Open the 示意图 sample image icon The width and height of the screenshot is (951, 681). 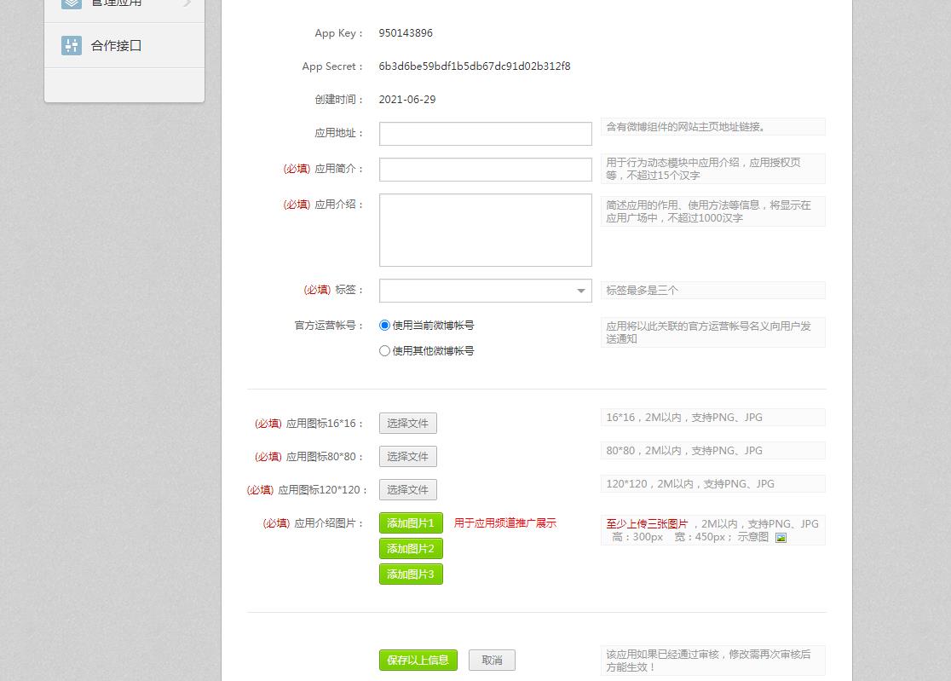(x=781, y=537)
